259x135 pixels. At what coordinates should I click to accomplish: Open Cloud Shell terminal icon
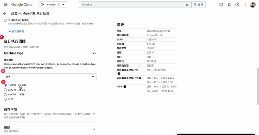click(x=221, y=5)
